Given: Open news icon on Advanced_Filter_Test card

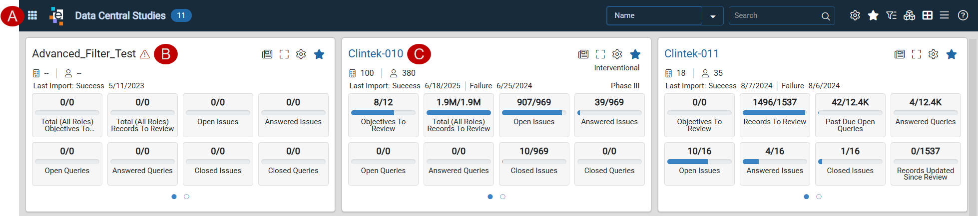Looking at the screenshot, I should point(267,54).
